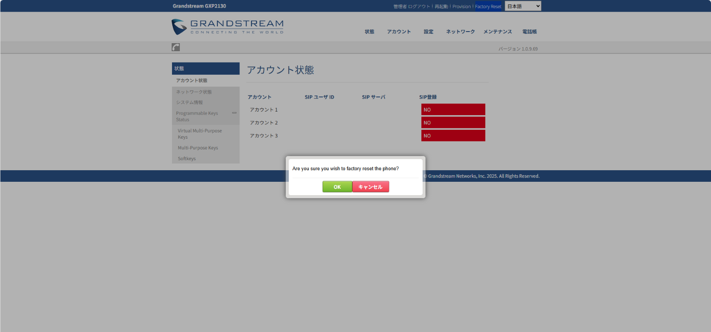Click the アカウント column header
This screenshot has width=711, height=332.
pos(260,97)
